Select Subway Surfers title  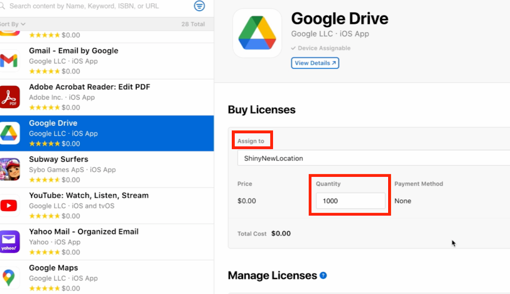tap(59, 159)
